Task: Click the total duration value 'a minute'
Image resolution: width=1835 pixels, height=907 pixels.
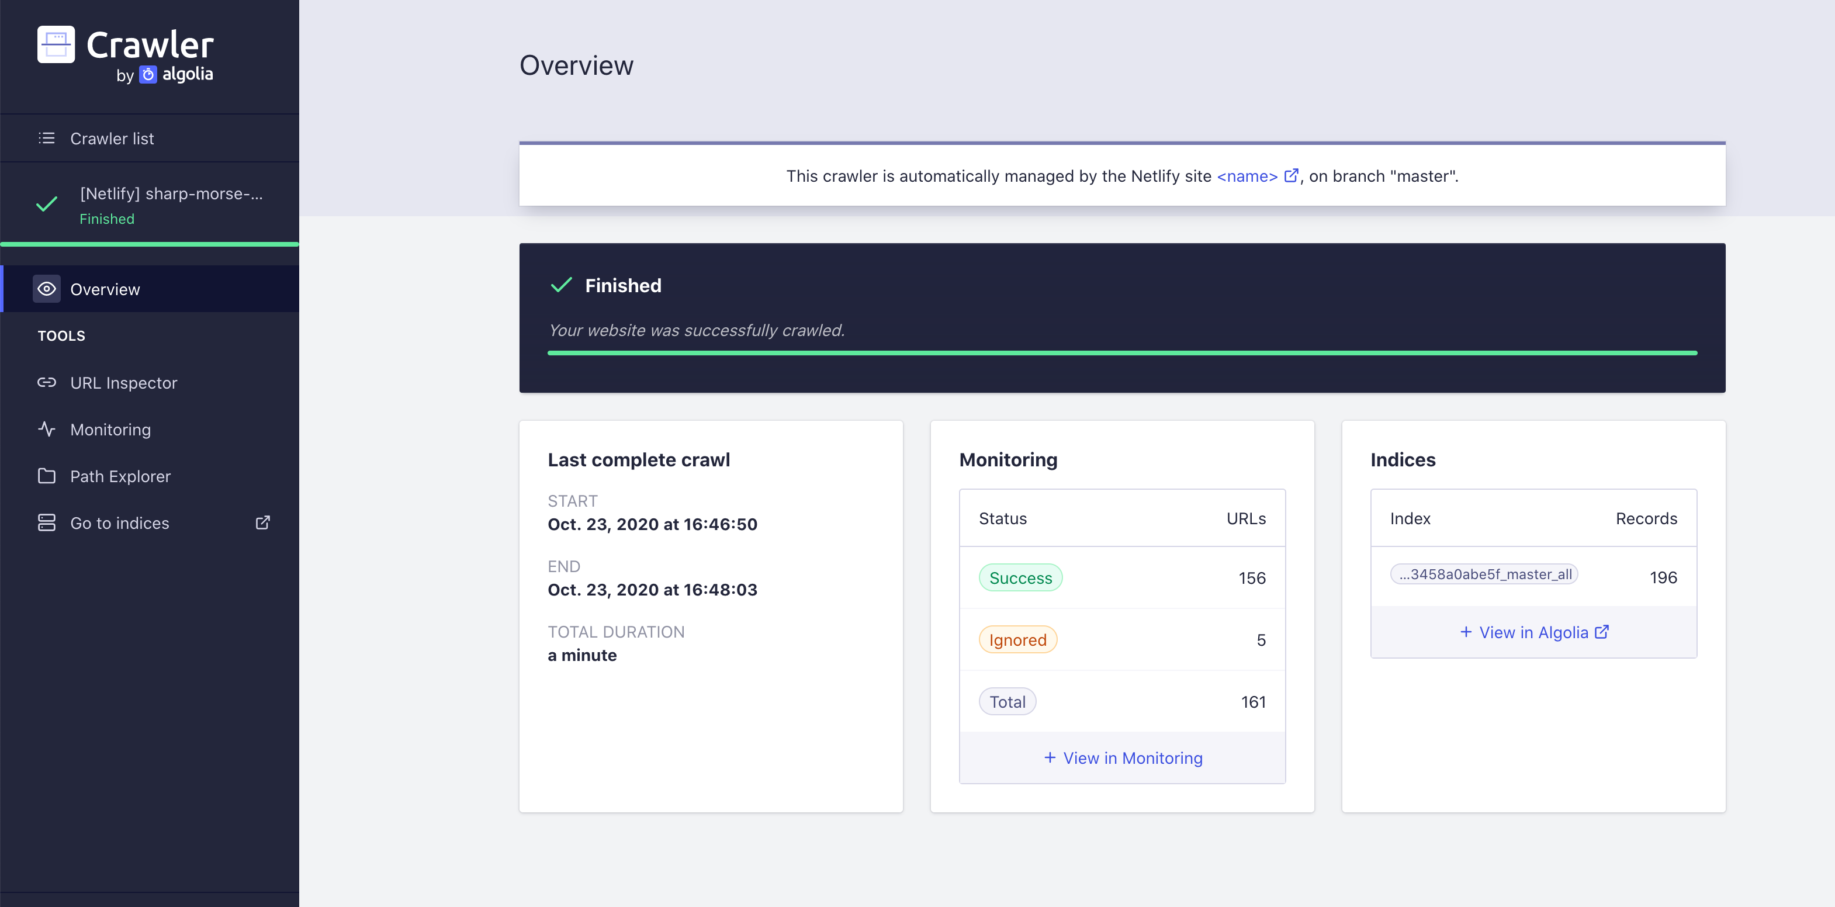Action: pyautogui.click(x=582, y=656)
